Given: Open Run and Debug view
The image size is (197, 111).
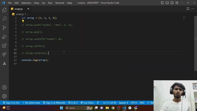Looking at the screenshot, I should point(4,37).
